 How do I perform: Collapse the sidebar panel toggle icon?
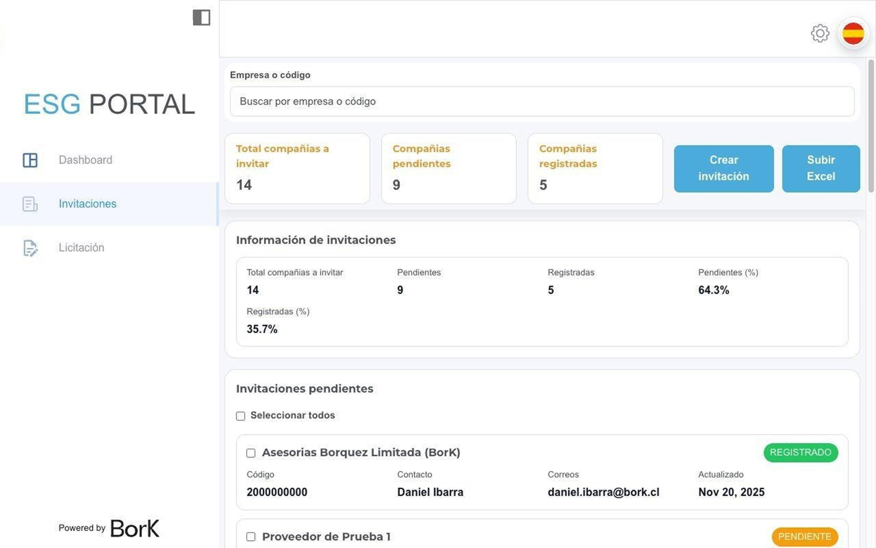pos(201,17)
